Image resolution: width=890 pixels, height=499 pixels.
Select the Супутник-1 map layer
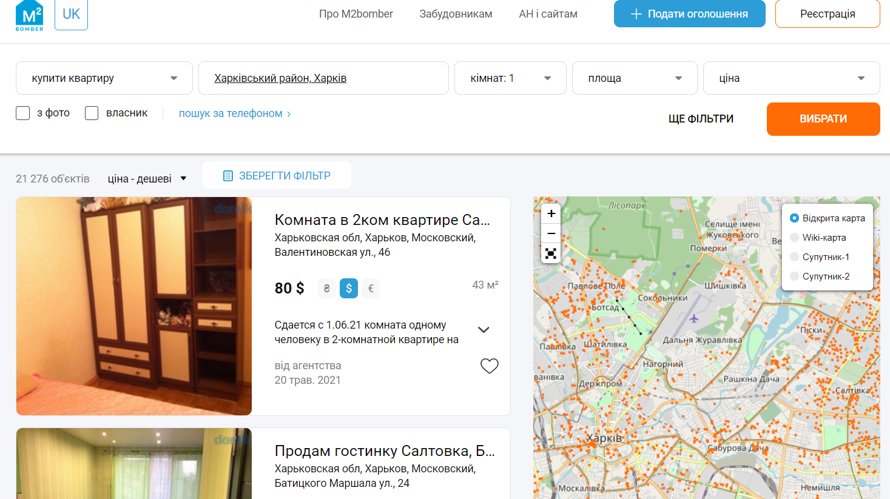(x=794, y=256)
